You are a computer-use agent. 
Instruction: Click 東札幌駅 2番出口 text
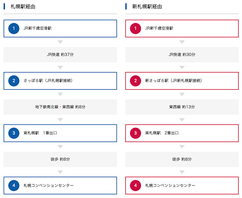click(x=162, y=133)
